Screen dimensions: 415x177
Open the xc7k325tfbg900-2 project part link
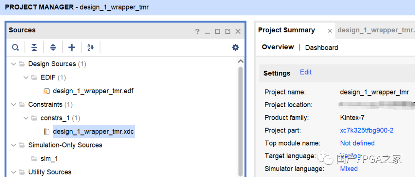tap(367, 130)
